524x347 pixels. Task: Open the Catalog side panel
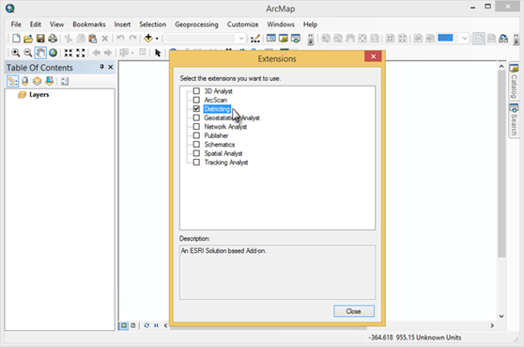click(514, 81)
